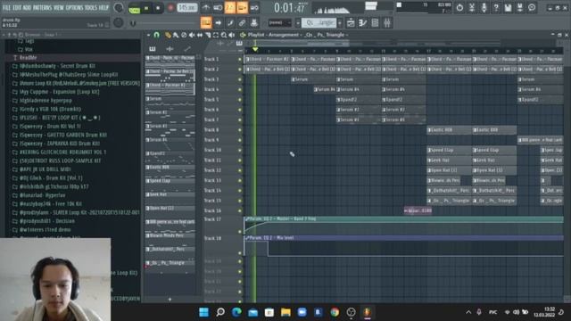Mute Track 5 with its green dot

click(x=240, y=99)
